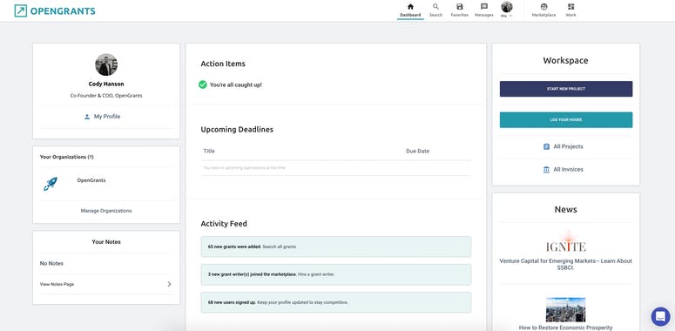Click the Co-Founder & COO, OpenGrants subtitle
Viewport: 675px width, 331px height.
click(x=106, y=96)
